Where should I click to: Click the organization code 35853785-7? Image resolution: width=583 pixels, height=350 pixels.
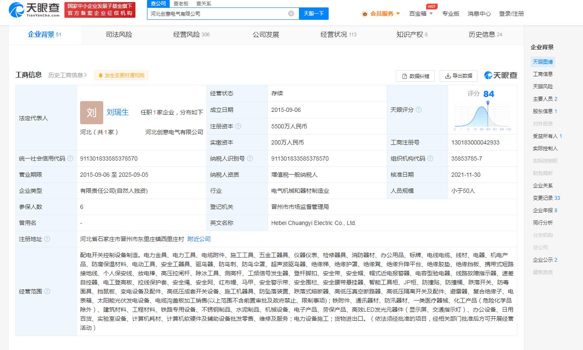point(467,158)
